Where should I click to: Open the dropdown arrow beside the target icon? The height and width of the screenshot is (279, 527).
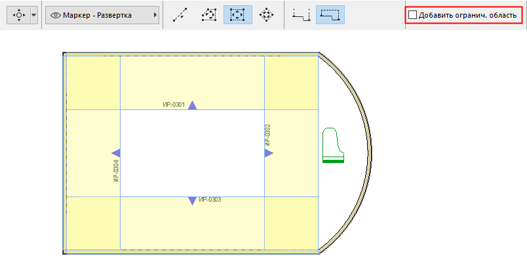33,15
